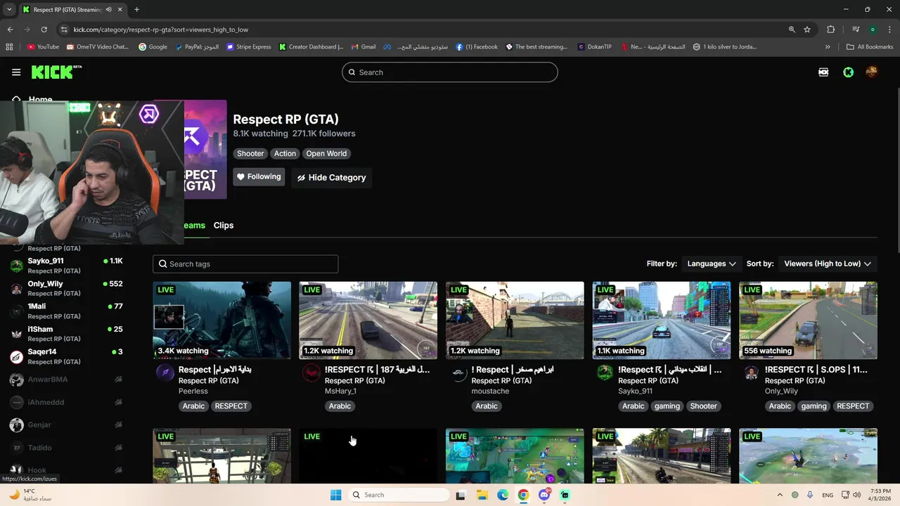Open Saqer14 in sidebar list
Image resolution: width=900 pixels, height=506 pixels.
point(67,356)
